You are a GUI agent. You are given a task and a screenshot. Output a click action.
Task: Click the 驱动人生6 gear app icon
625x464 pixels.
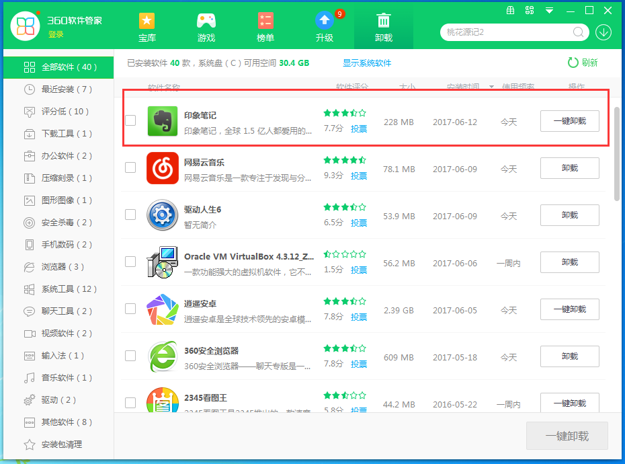click(x=164, y=215)
